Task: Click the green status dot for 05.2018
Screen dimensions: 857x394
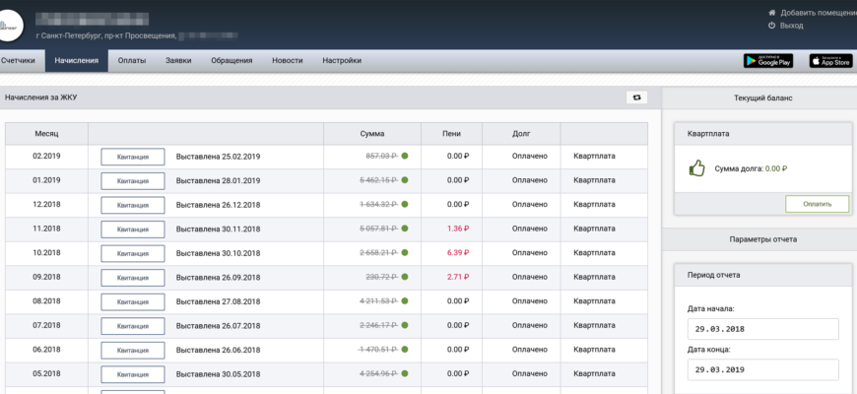Action: 405,373
